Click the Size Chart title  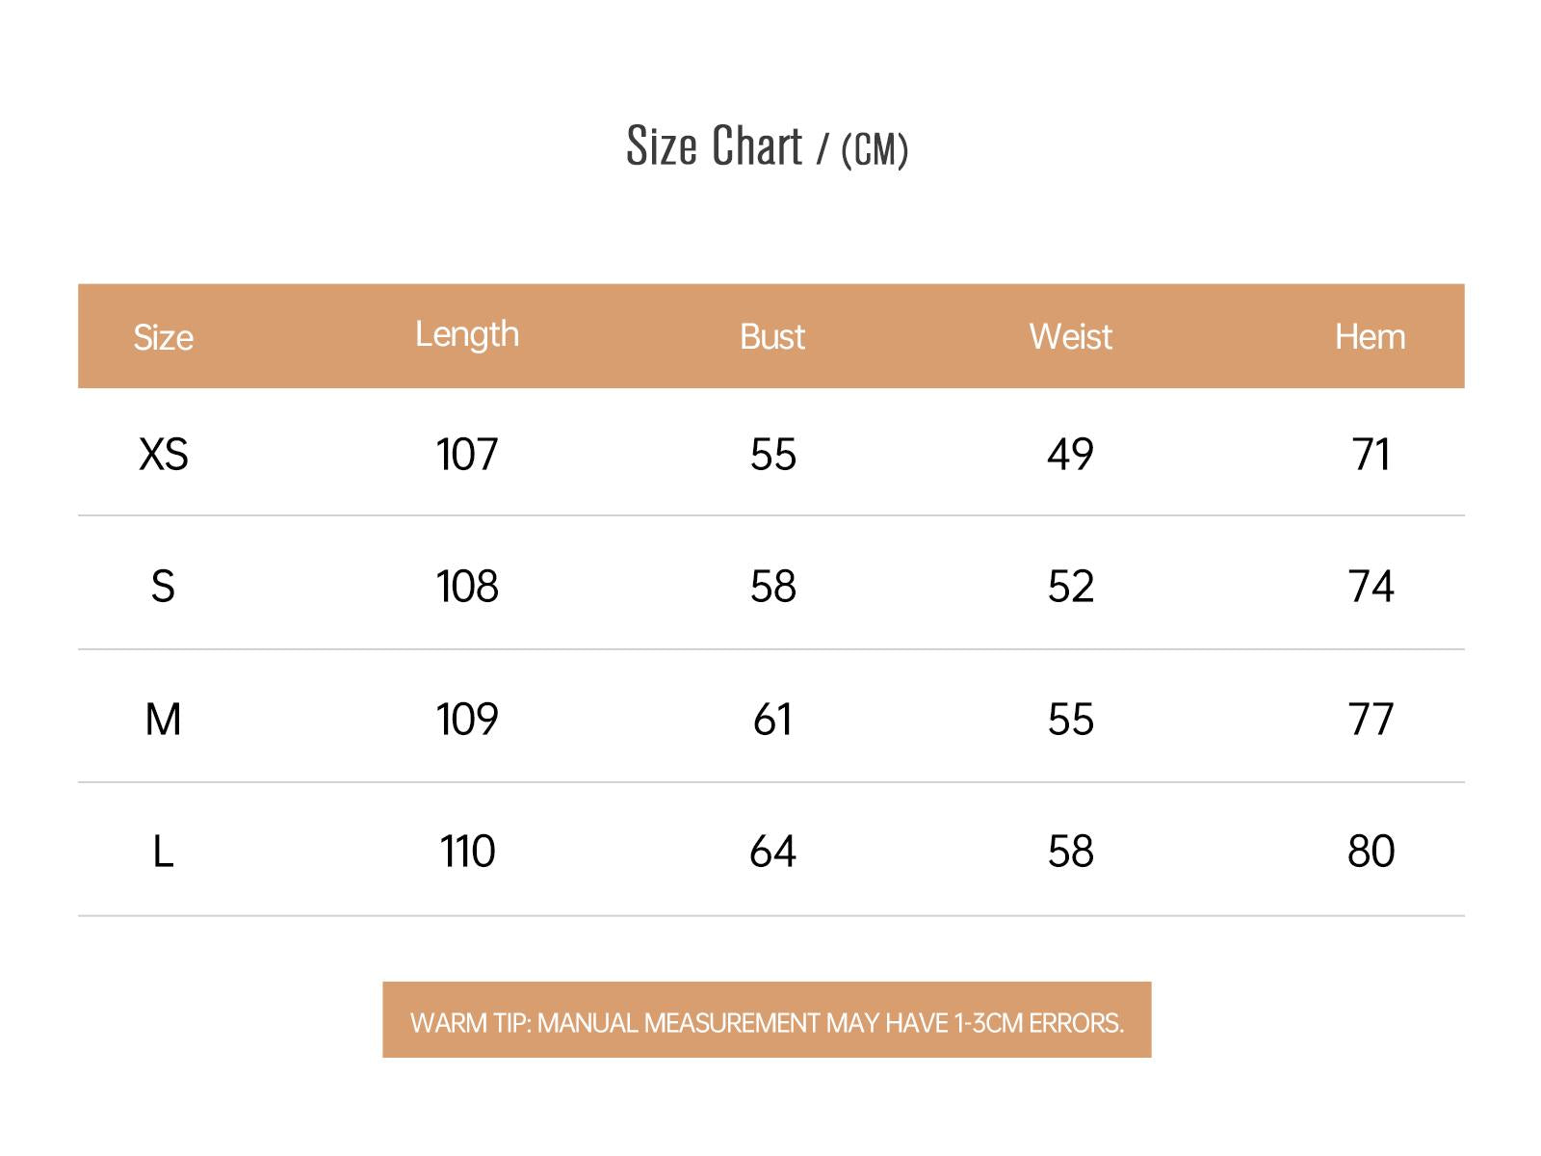pyautogui.click(x=767, y=146)
